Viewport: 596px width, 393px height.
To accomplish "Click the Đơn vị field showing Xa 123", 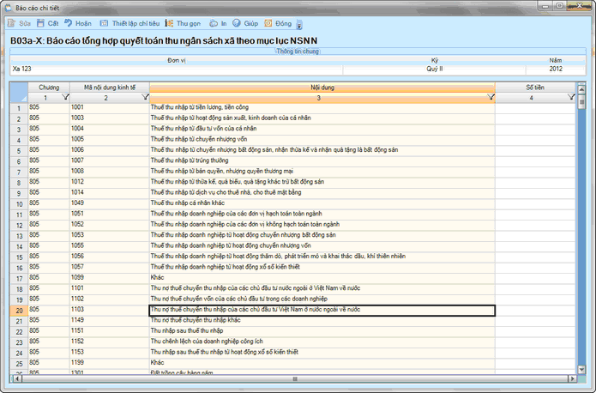I will (177, 69).
